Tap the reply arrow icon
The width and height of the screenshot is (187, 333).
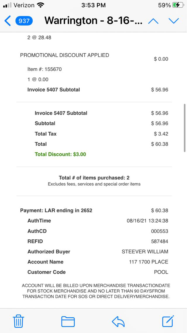click(x=118, y=322)
